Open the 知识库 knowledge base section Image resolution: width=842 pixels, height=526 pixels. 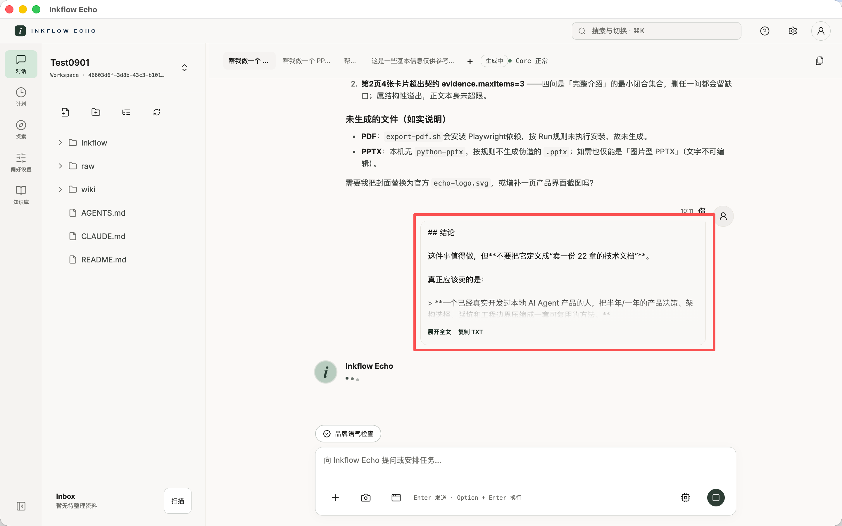tap(21, 195)
